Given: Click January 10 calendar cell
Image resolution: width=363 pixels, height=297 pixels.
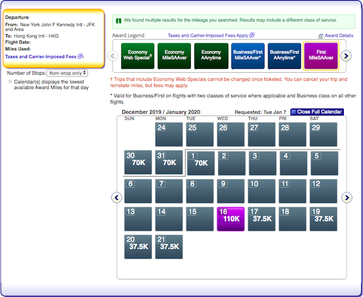Looking at the screenshot, I should click(261, 191).
